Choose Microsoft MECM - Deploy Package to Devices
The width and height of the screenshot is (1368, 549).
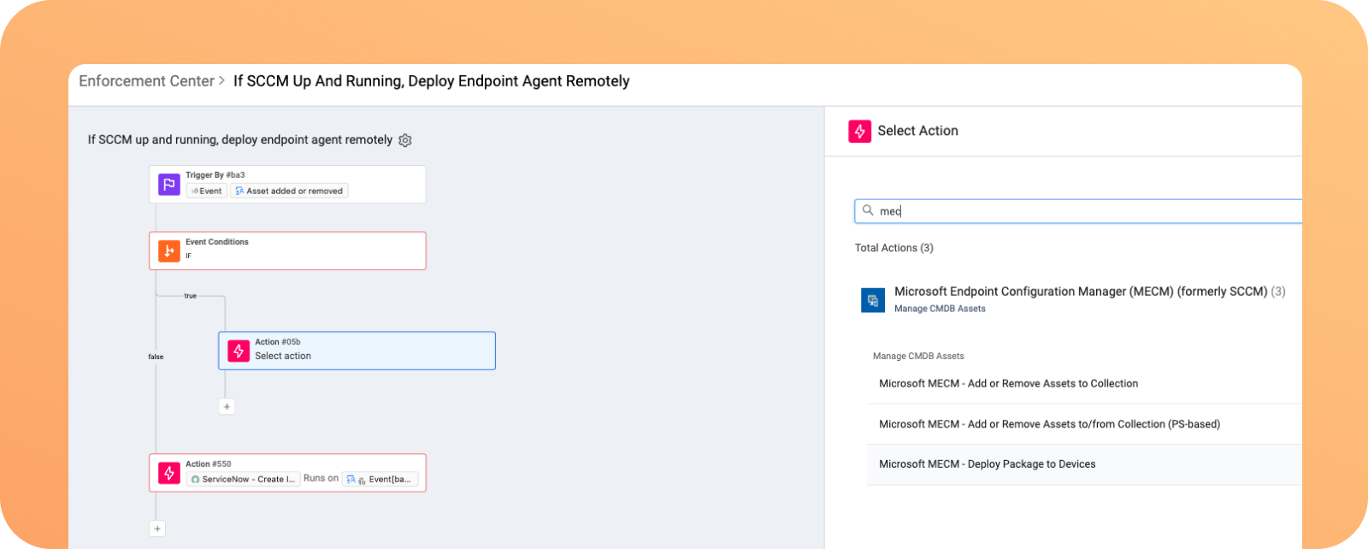[1084, 464]
